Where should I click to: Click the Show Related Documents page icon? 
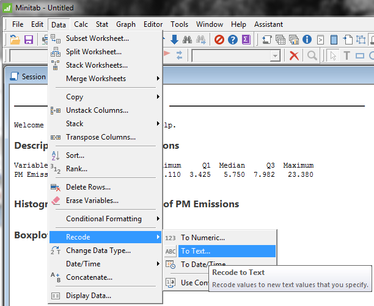[x=348, y=40]
